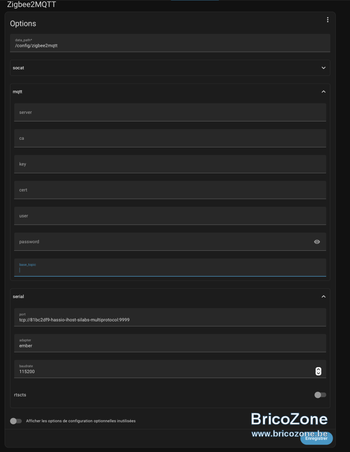Click the mqtt section label
350x452 pixels.
pyautogui.click(x=18, y=92)
